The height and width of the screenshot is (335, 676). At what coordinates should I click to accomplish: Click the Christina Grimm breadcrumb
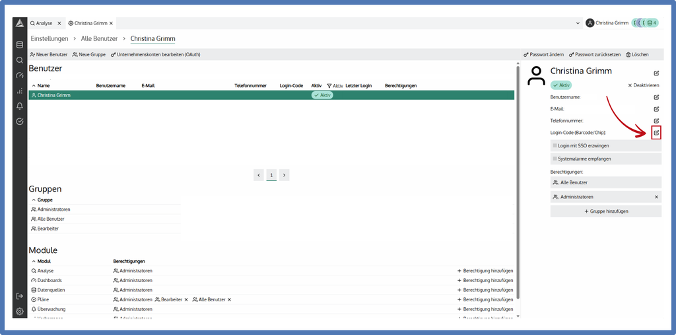coord(152,39)
